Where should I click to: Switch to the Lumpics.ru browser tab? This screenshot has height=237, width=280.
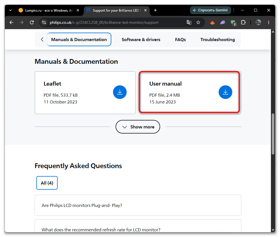(49, 10)
